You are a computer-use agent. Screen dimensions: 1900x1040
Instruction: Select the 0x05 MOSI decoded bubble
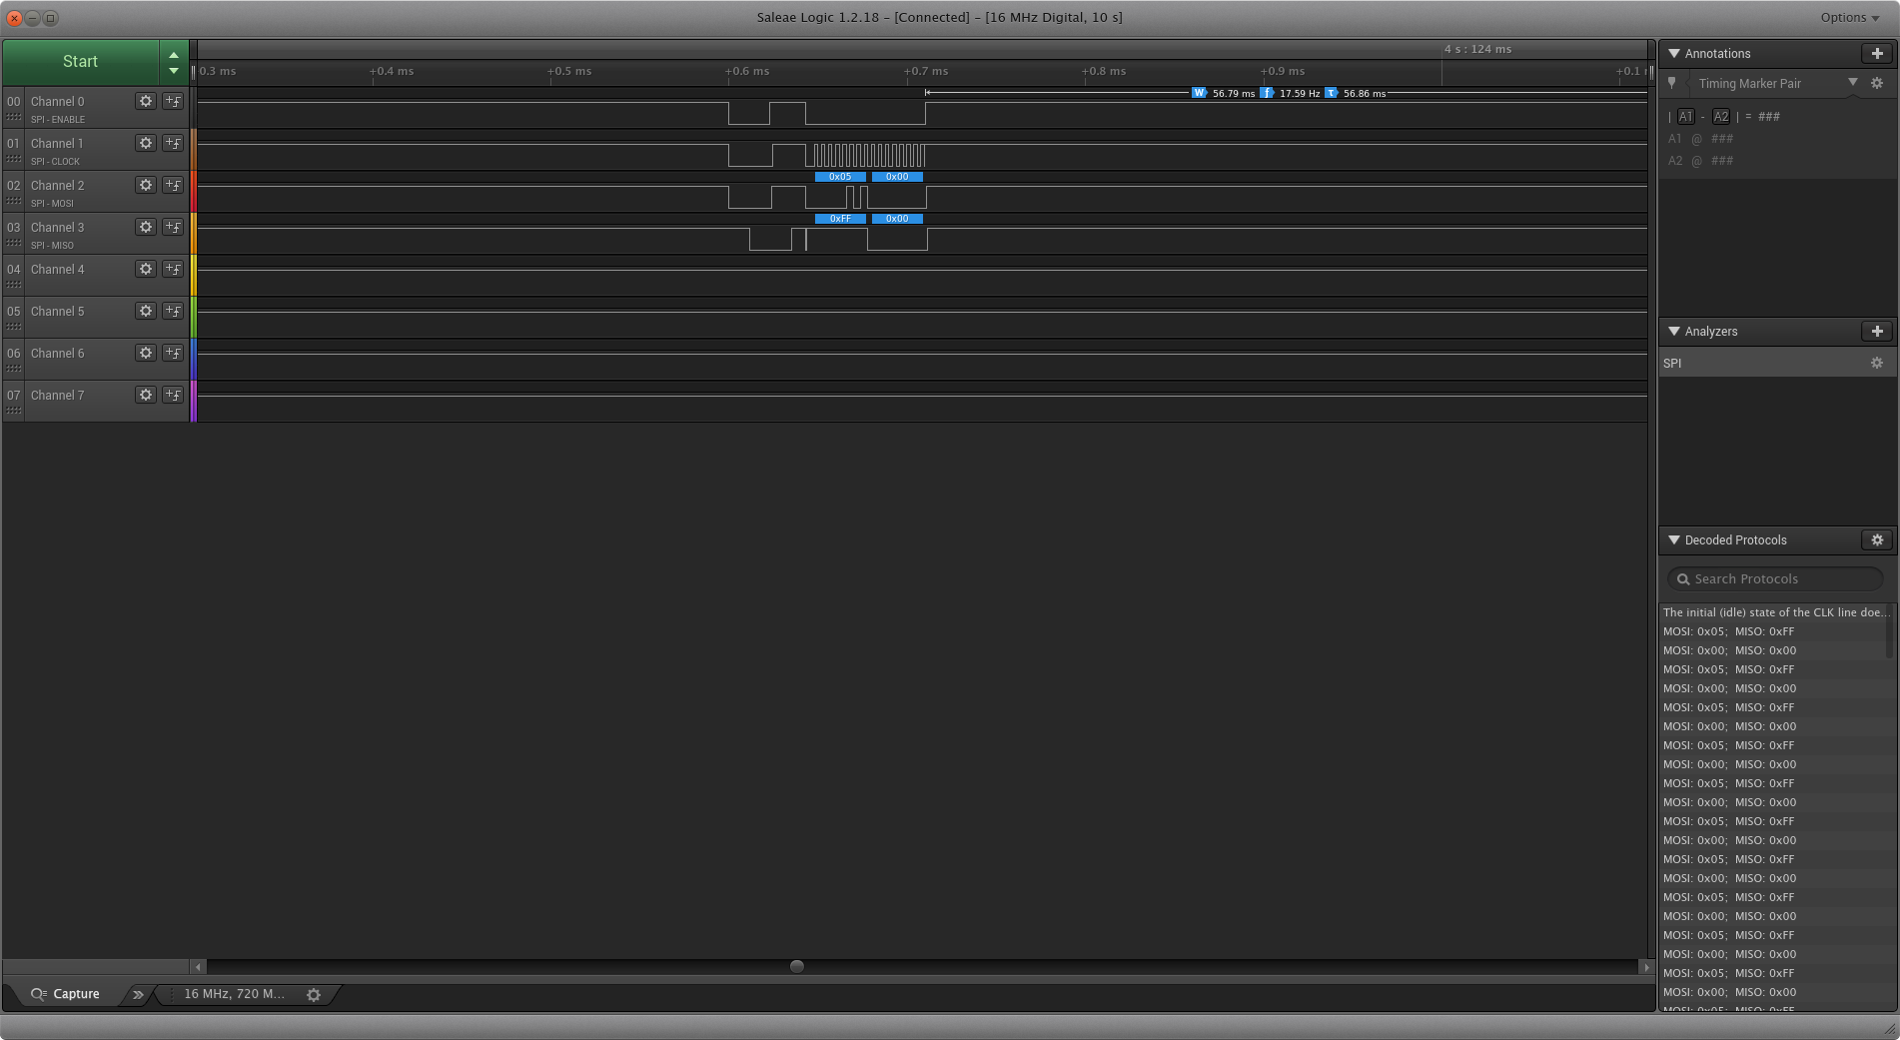tap(840, 177)
